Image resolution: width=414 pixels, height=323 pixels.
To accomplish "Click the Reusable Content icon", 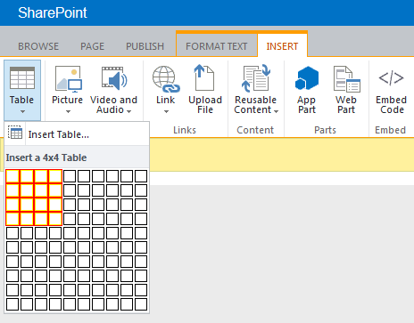I will click(256, 77).
